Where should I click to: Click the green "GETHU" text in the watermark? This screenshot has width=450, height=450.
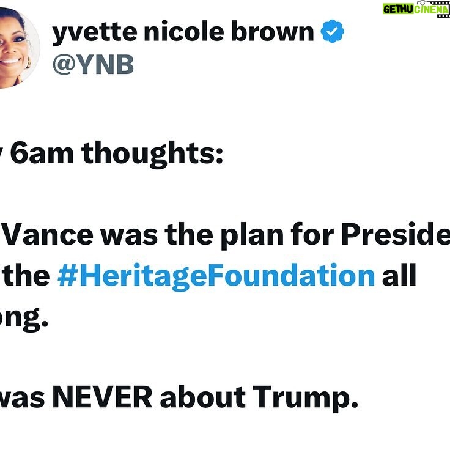pyautogui.click(x=399, y=9)
